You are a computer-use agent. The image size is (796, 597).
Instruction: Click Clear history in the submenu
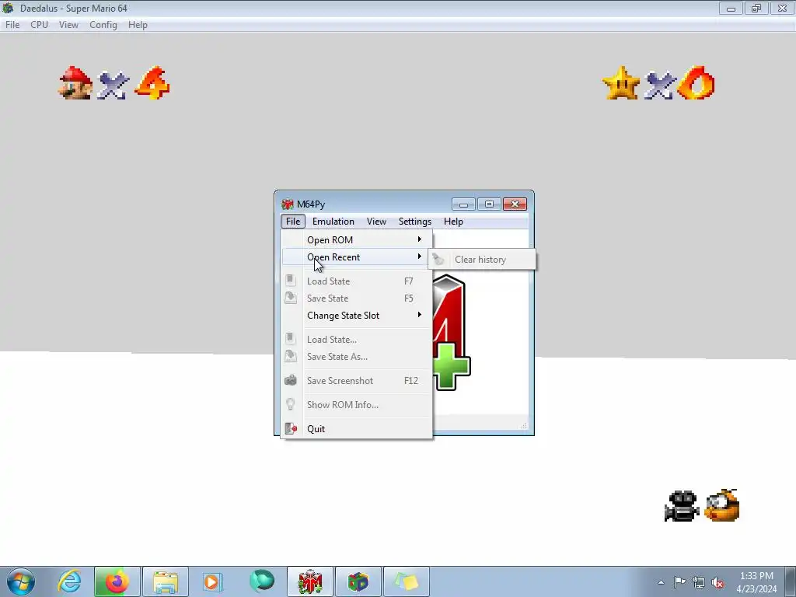coord(482,260)
